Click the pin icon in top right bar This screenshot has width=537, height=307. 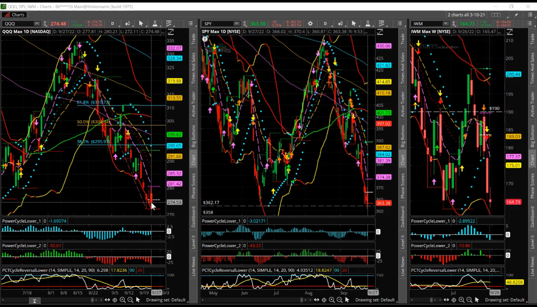pos(516,15)
